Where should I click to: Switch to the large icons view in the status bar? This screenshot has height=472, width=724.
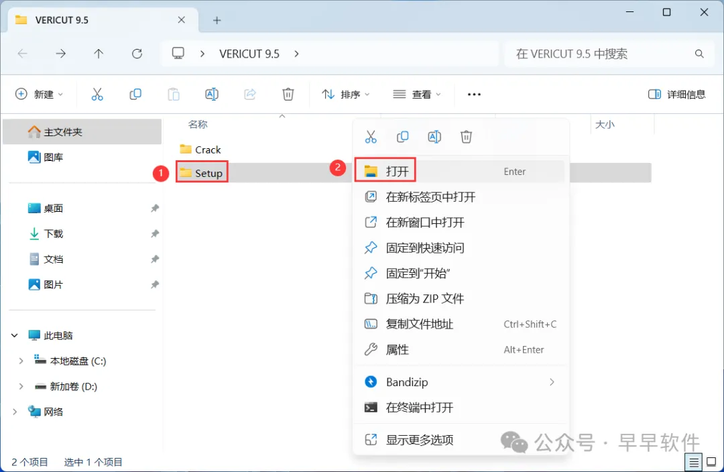711,462
